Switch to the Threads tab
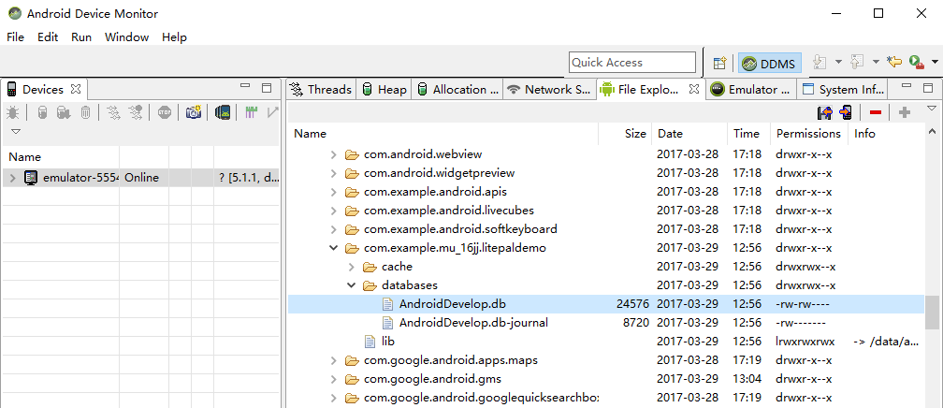943x408 pixels. (x=321, y=89)
